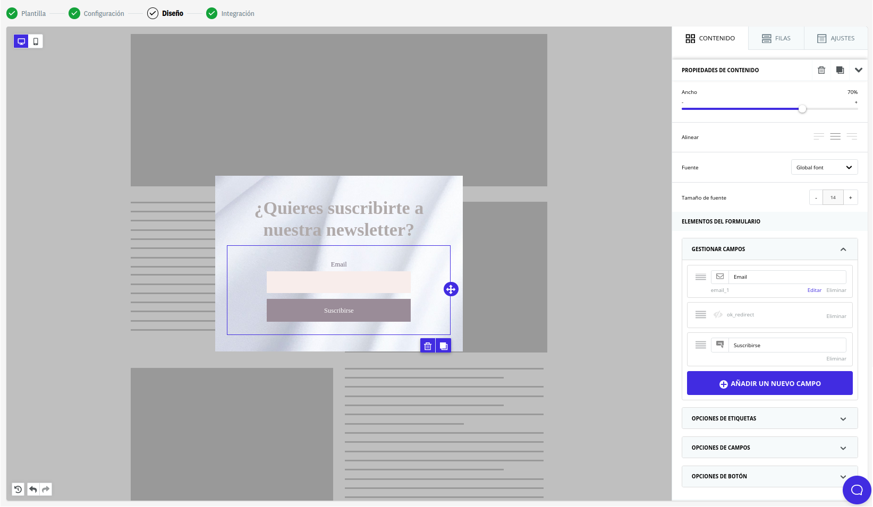Image resolution: width=873 pixels, height=507 pixels.
Task: Click the Email field envelope icon
Action: [x=720, y=277]
